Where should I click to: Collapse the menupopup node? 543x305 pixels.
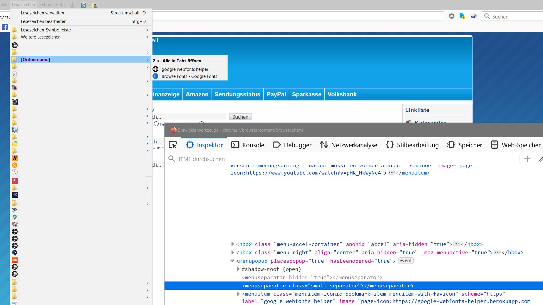232,261
